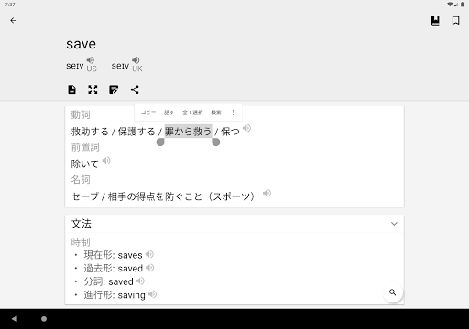Play audio for 除いて
469x329 pixels.
coord(106,161)
